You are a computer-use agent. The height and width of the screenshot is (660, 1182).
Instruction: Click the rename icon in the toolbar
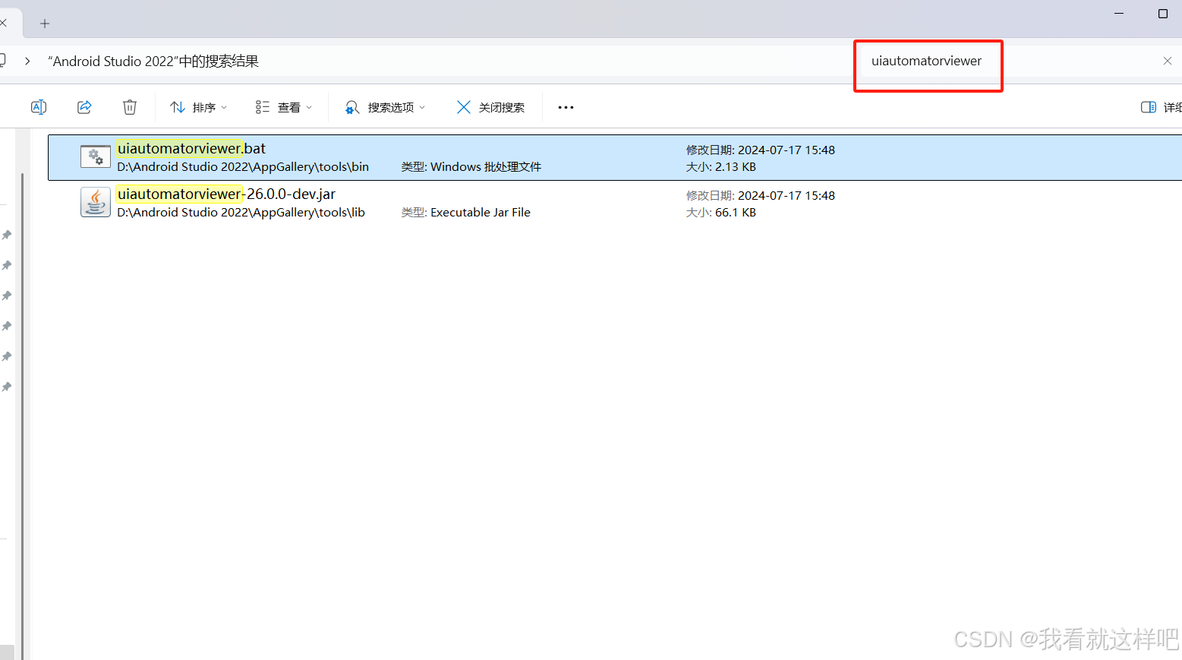point(38,107)
